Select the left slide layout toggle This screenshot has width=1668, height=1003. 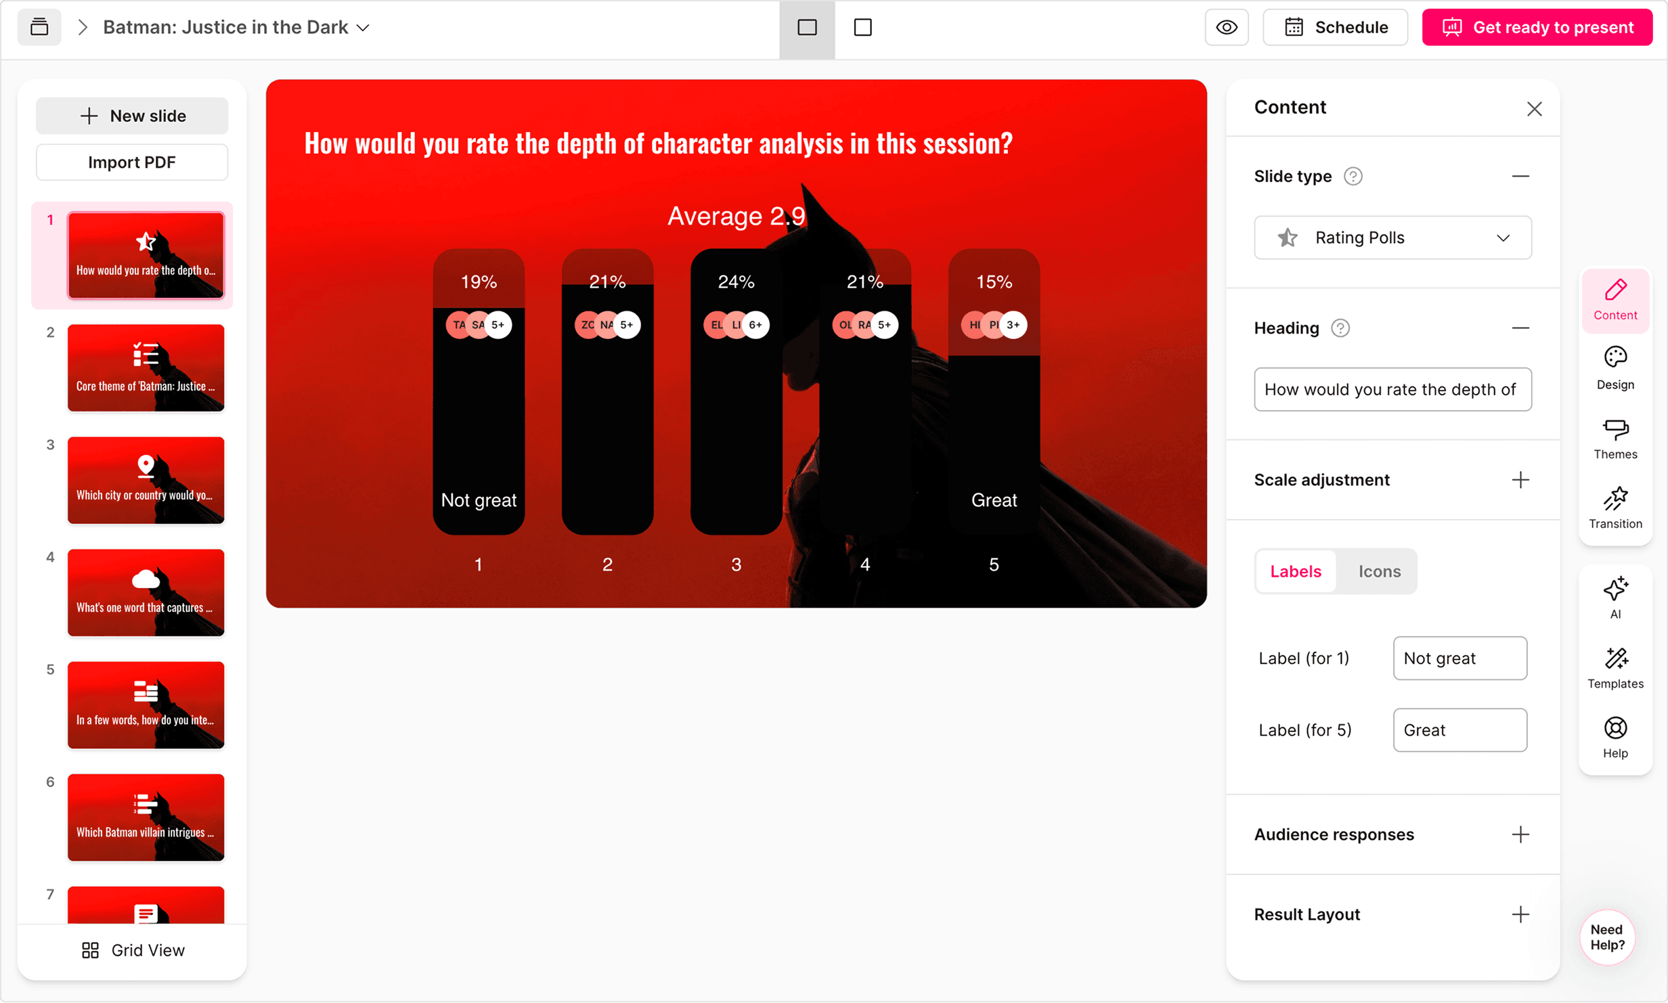tap(806, 27)
